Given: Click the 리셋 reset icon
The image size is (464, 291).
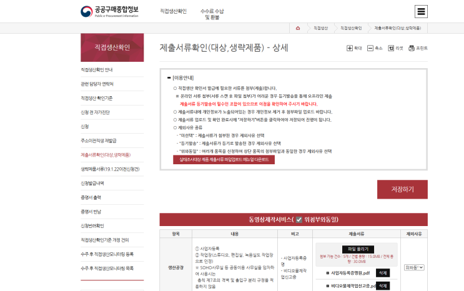Looking at the screenshot, I should pyautogui.click(x=391, y=48).
